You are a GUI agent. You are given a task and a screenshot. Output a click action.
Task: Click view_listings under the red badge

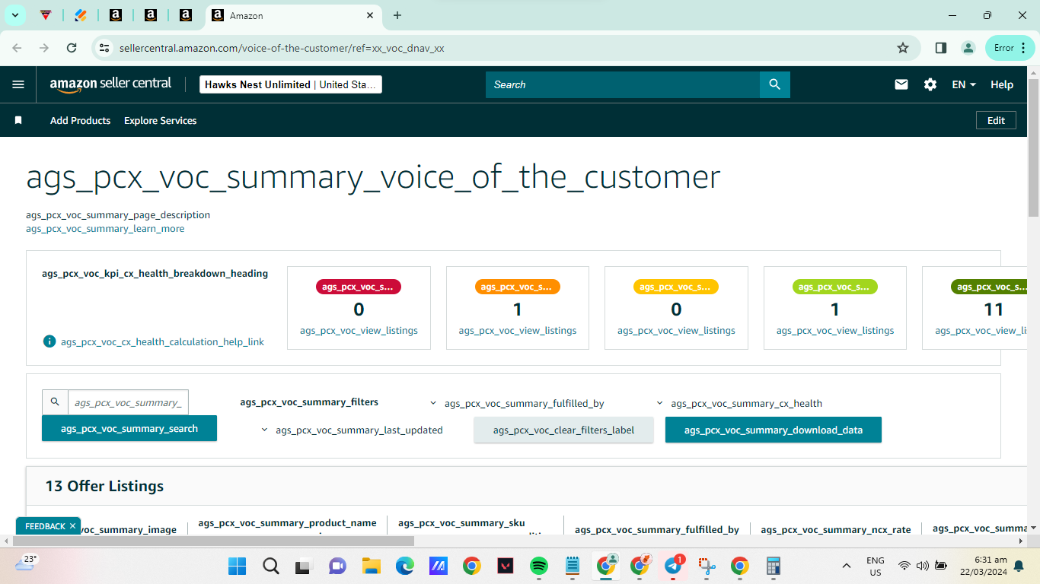(x=359, y=331)
